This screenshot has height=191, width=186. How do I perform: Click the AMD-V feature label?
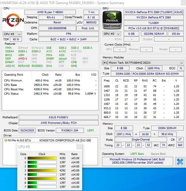click(23, 59)
